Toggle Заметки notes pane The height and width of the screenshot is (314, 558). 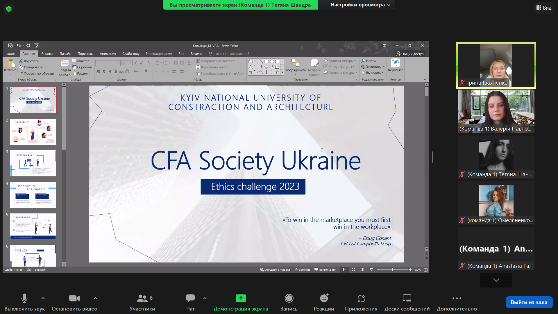point(302,270)
